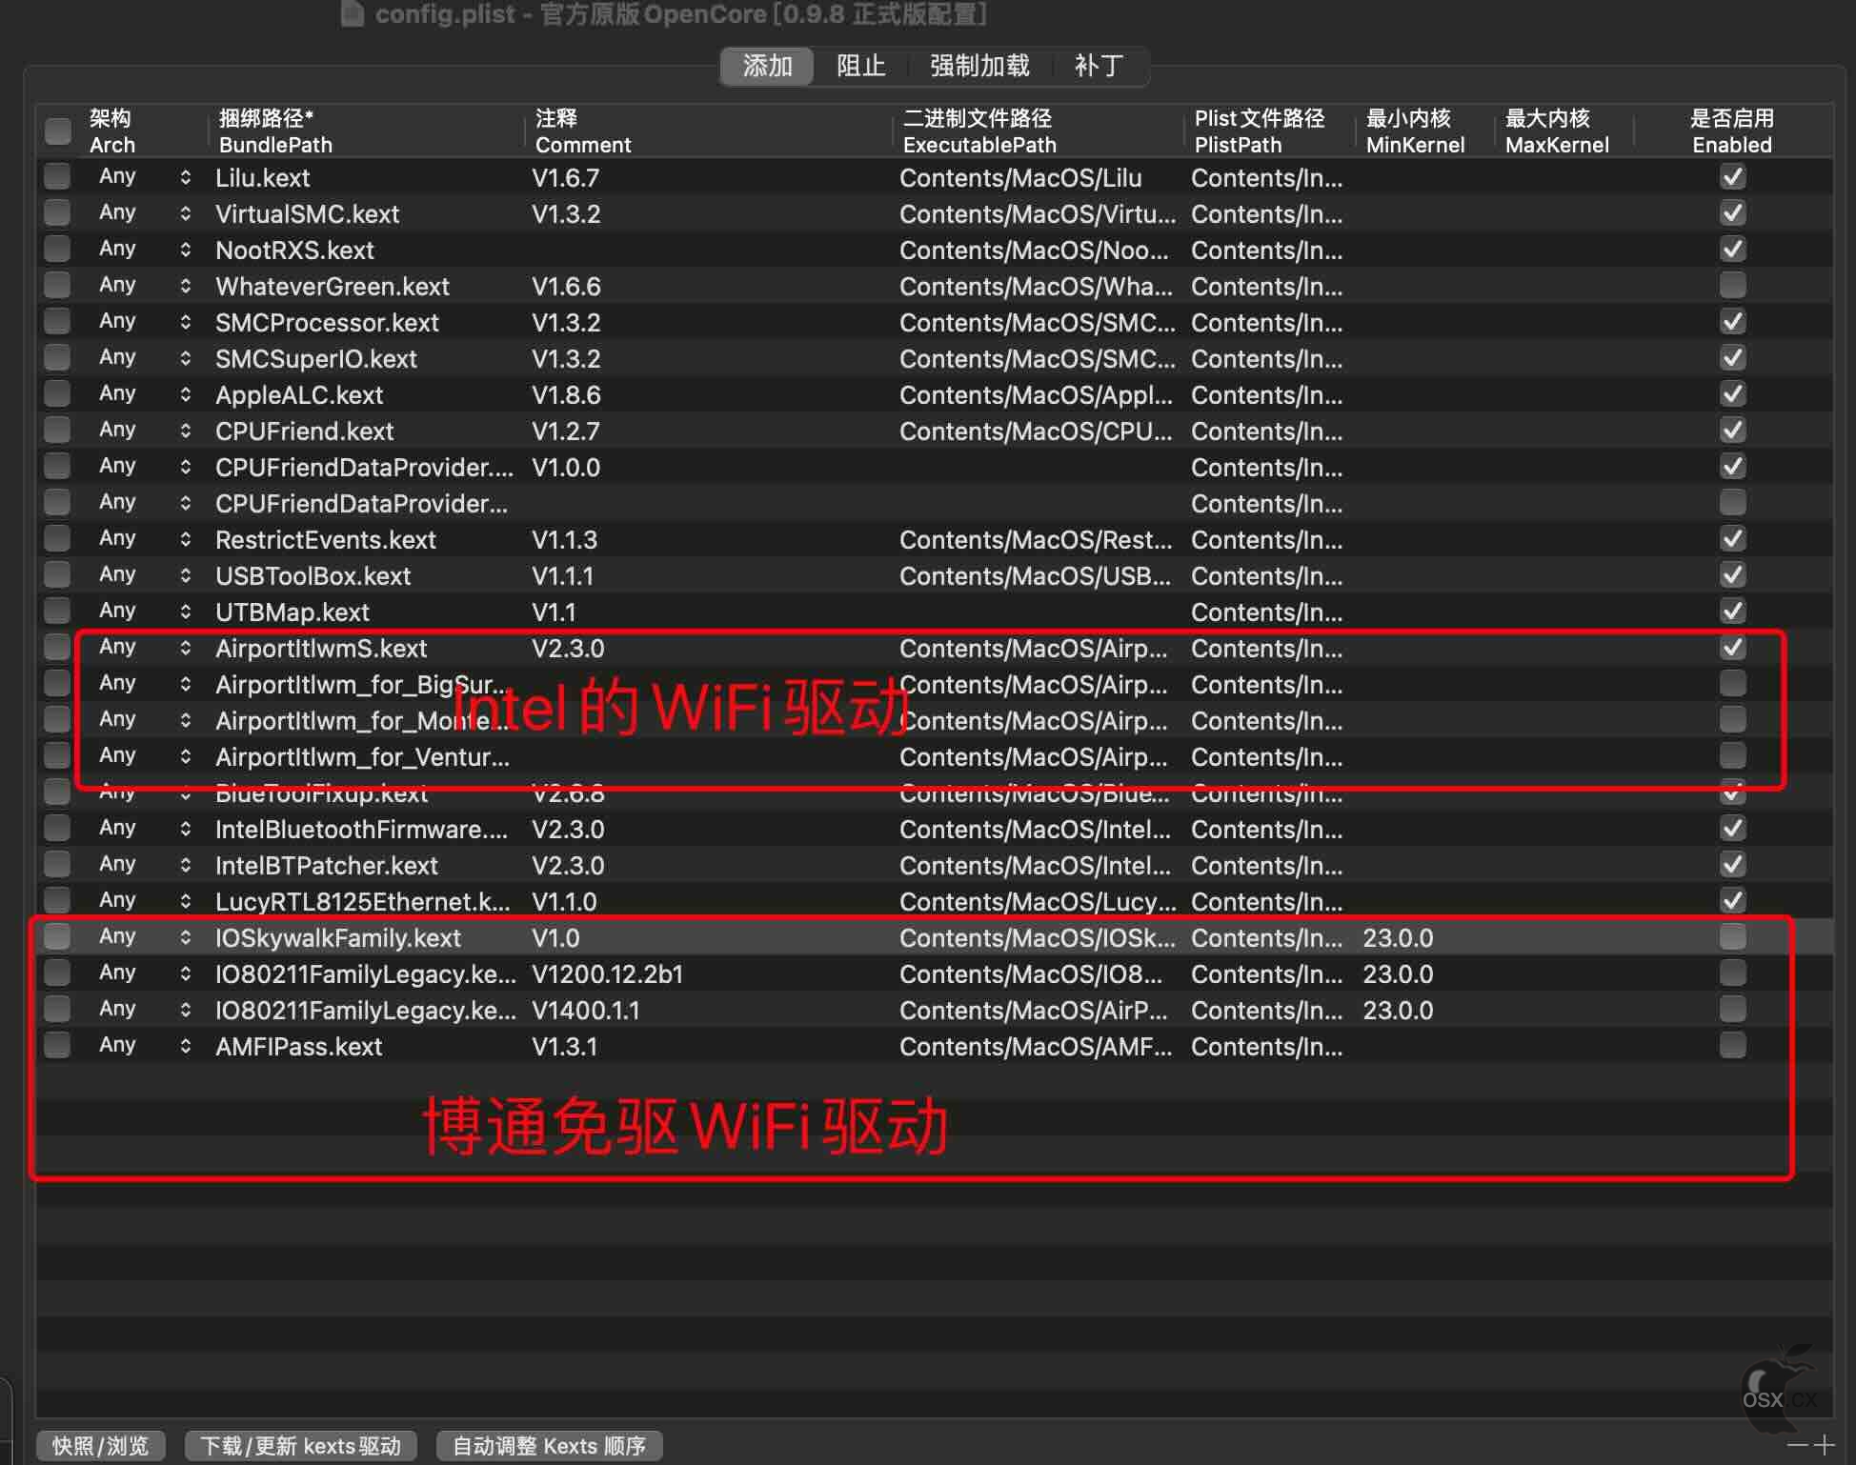Click the 快照/浏览 button

click(101, 1445)
